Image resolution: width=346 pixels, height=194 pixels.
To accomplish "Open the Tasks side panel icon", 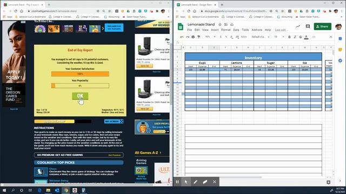I will pos(340,60).
